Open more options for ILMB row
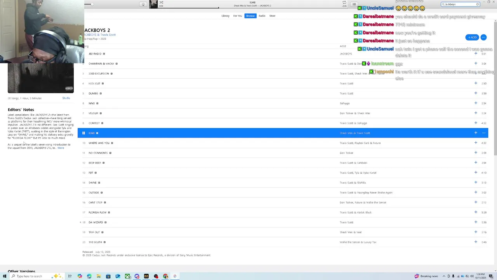Viewport: 497px width, 280px height. click(484, 133)
